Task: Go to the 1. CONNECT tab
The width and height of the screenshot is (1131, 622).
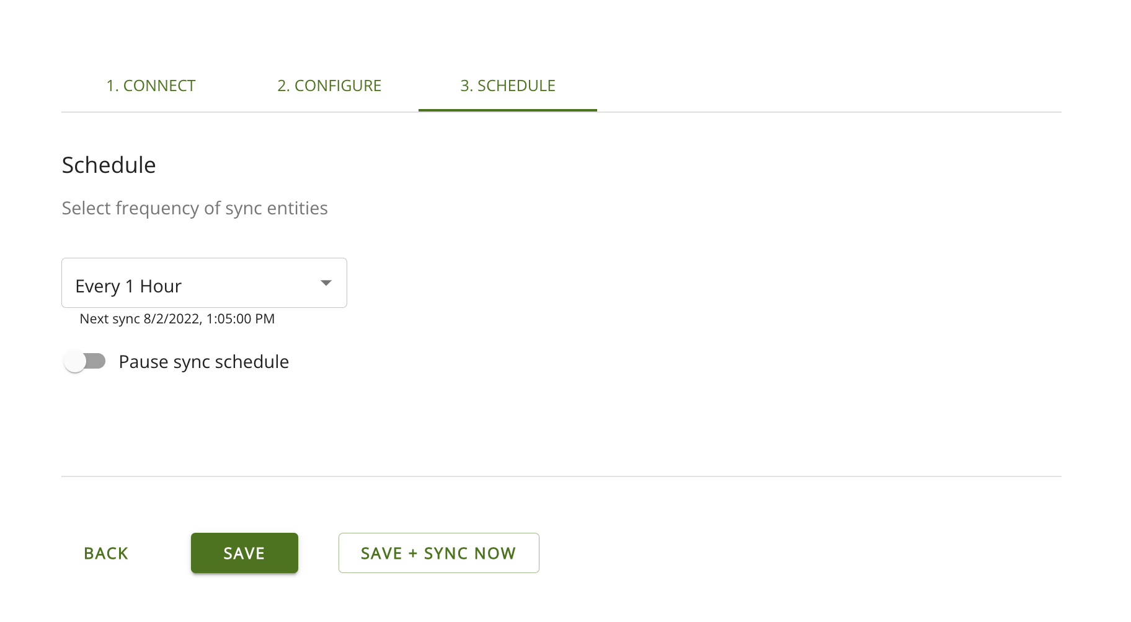Action: coord(151,85)
